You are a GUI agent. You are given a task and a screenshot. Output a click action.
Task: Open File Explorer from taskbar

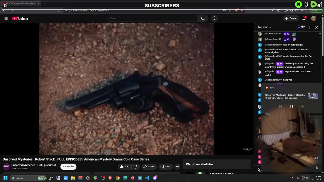73,178
